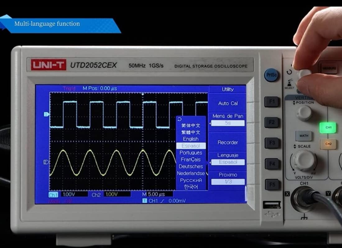Select Português in the language list
Image resolution: width=342 pixels, height=248 pixels.
click(191, 152)
